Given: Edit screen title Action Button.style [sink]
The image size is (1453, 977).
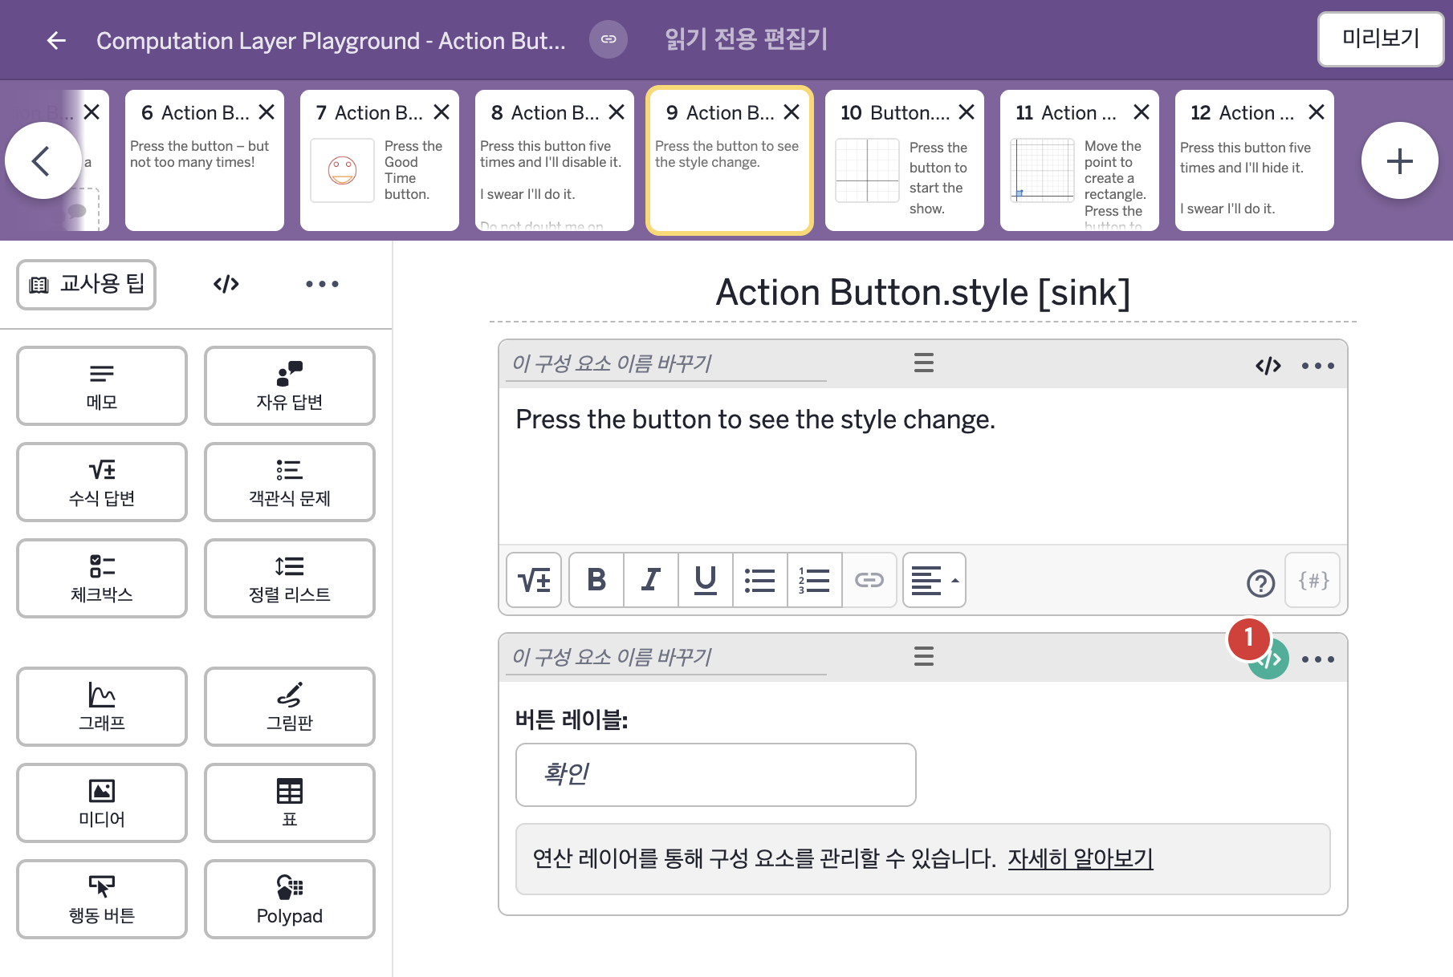Looking at the screenshot, I should 923,293.
